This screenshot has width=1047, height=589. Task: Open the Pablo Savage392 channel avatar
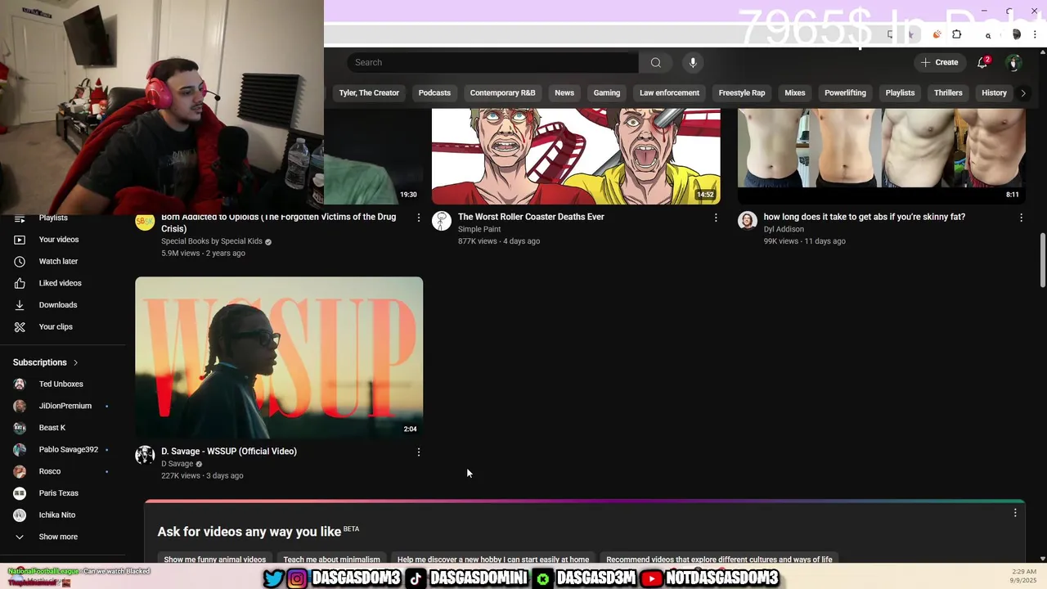tap(20, 449)
